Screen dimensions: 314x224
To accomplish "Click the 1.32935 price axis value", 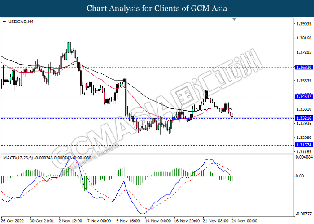I will (x=304, y=123).
